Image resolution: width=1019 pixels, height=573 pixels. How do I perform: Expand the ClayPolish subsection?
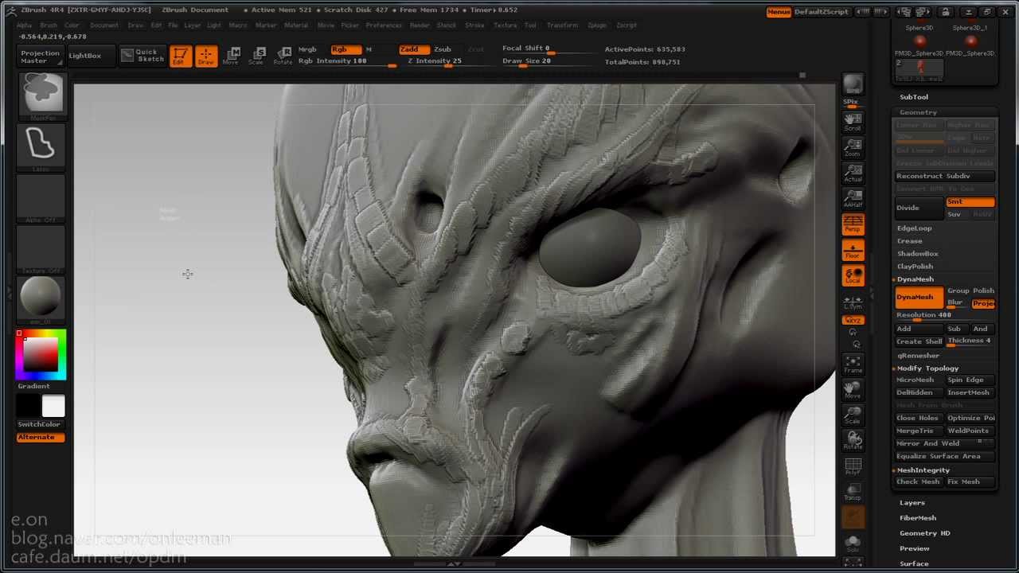915,267
